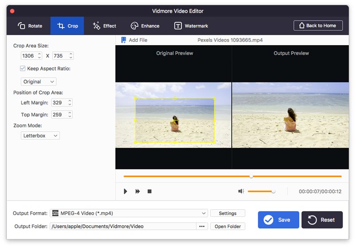Mute audio via speaker icon
Viewport: 355px width, 247px height.
pos(241,192)
